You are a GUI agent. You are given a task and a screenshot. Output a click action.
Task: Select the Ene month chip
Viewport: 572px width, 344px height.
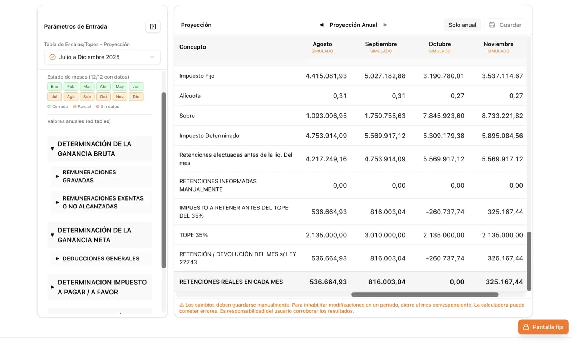[54, 87]
